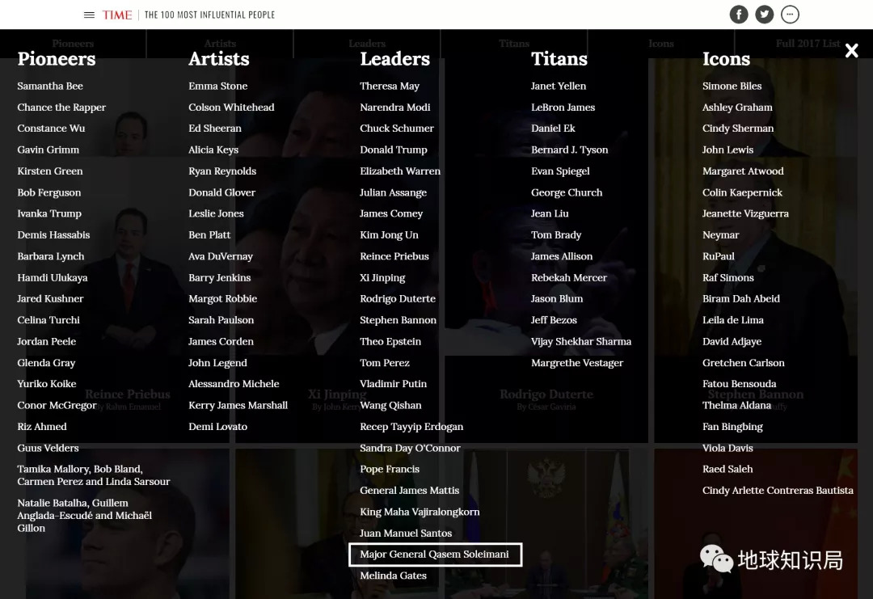View Vladimir Putin entry

pyautogui.click(x=393, y=383)
